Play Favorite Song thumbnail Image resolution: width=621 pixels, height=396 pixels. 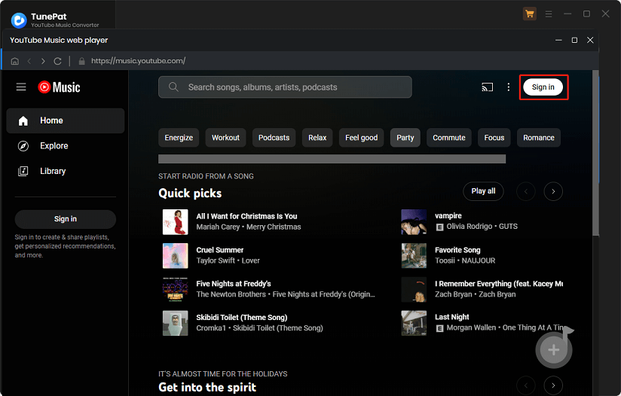click(414, 255)
